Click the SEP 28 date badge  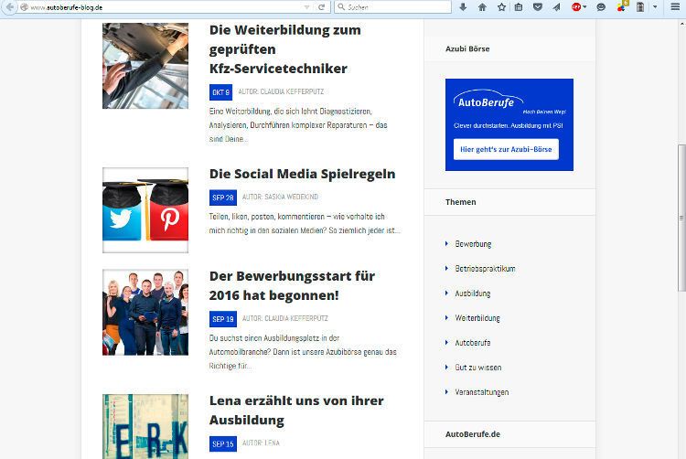click(x=222, y=197)
